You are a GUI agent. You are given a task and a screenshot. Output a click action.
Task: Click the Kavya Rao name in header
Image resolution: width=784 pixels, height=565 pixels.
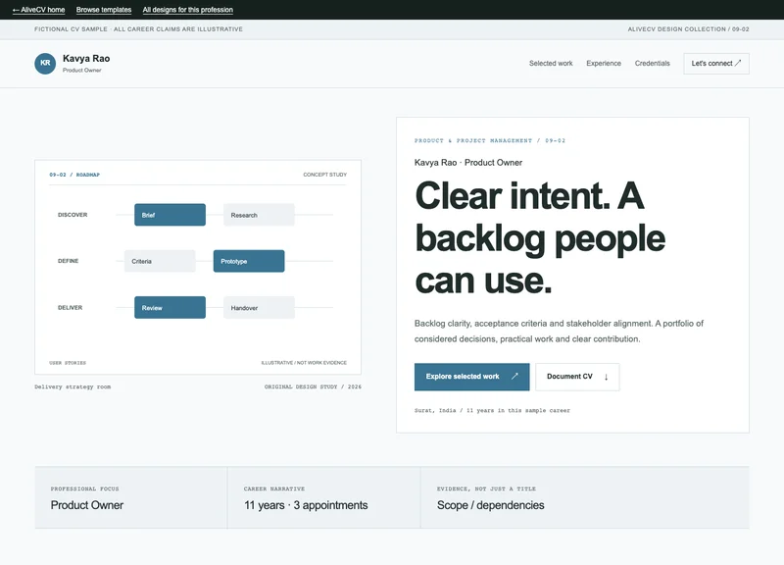point(86,58)
